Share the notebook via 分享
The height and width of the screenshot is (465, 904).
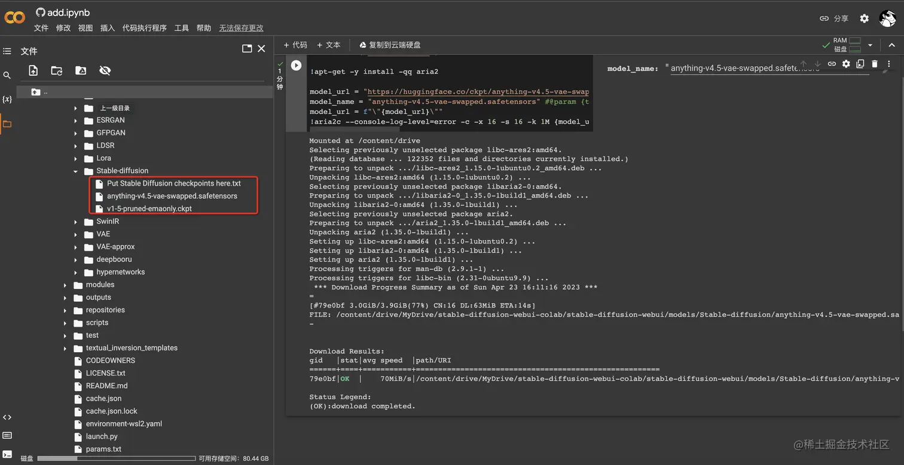pos(833,19)
